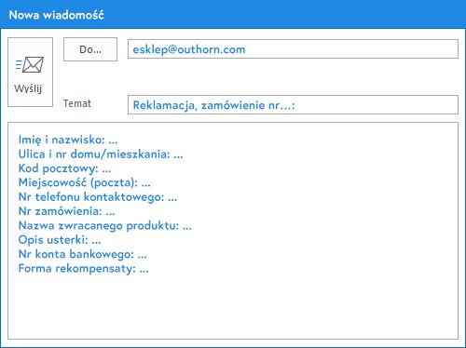Place cursor on 'Imię i nazwisko: ...' line

tap(68, 140)
